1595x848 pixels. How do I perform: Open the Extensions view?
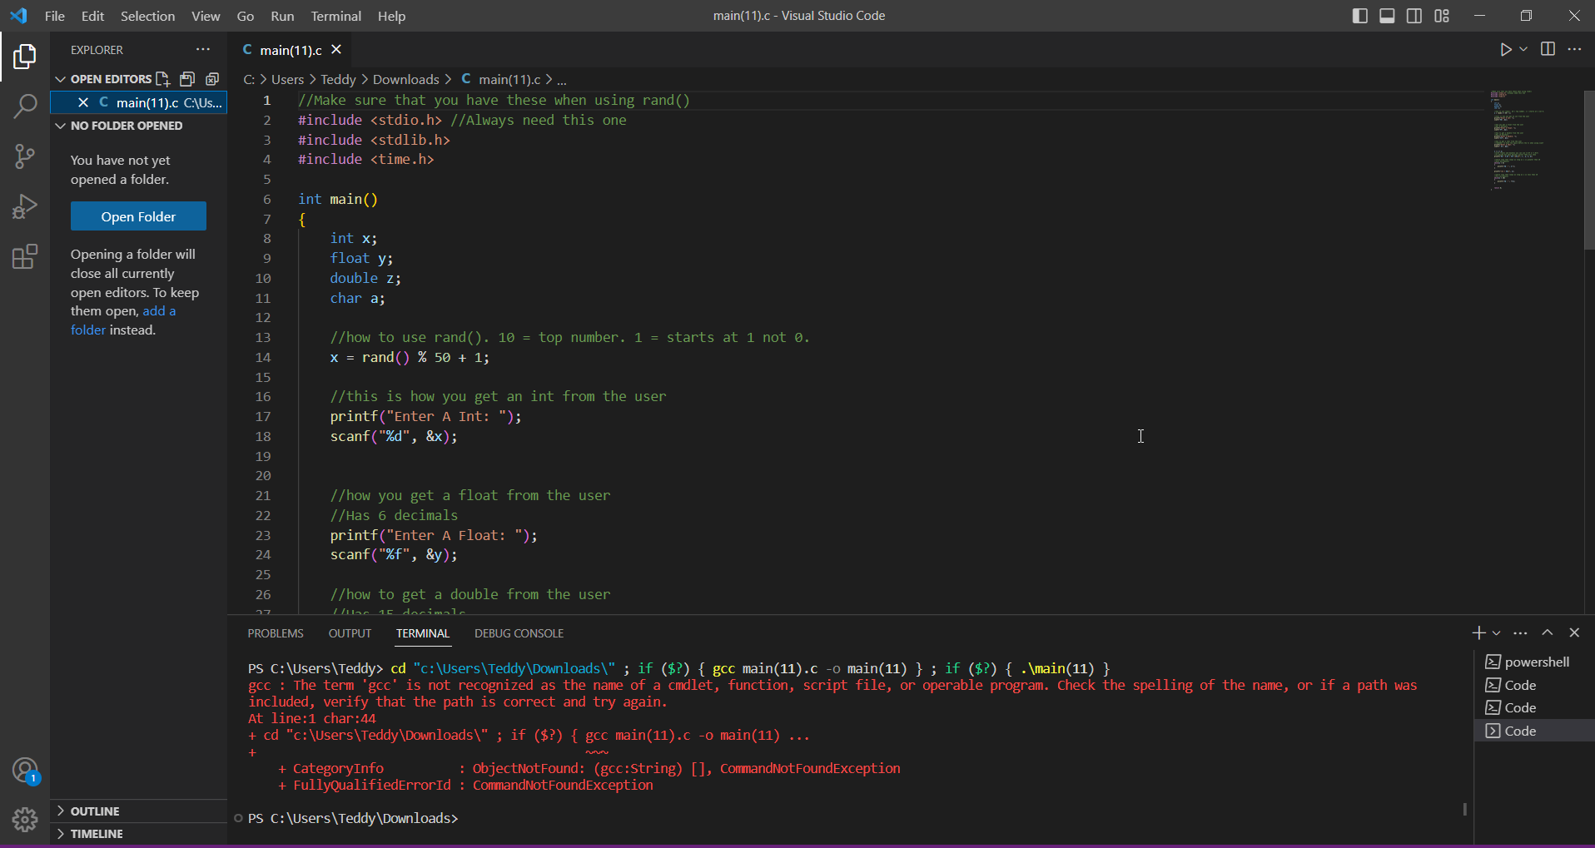(x=25, y=256)
